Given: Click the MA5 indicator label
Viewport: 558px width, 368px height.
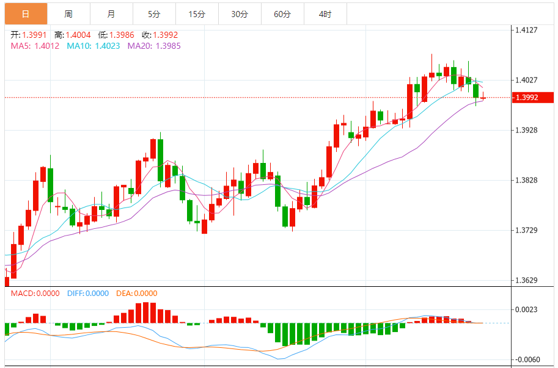Looking at the screenshot, I should (x=35, y=46).
